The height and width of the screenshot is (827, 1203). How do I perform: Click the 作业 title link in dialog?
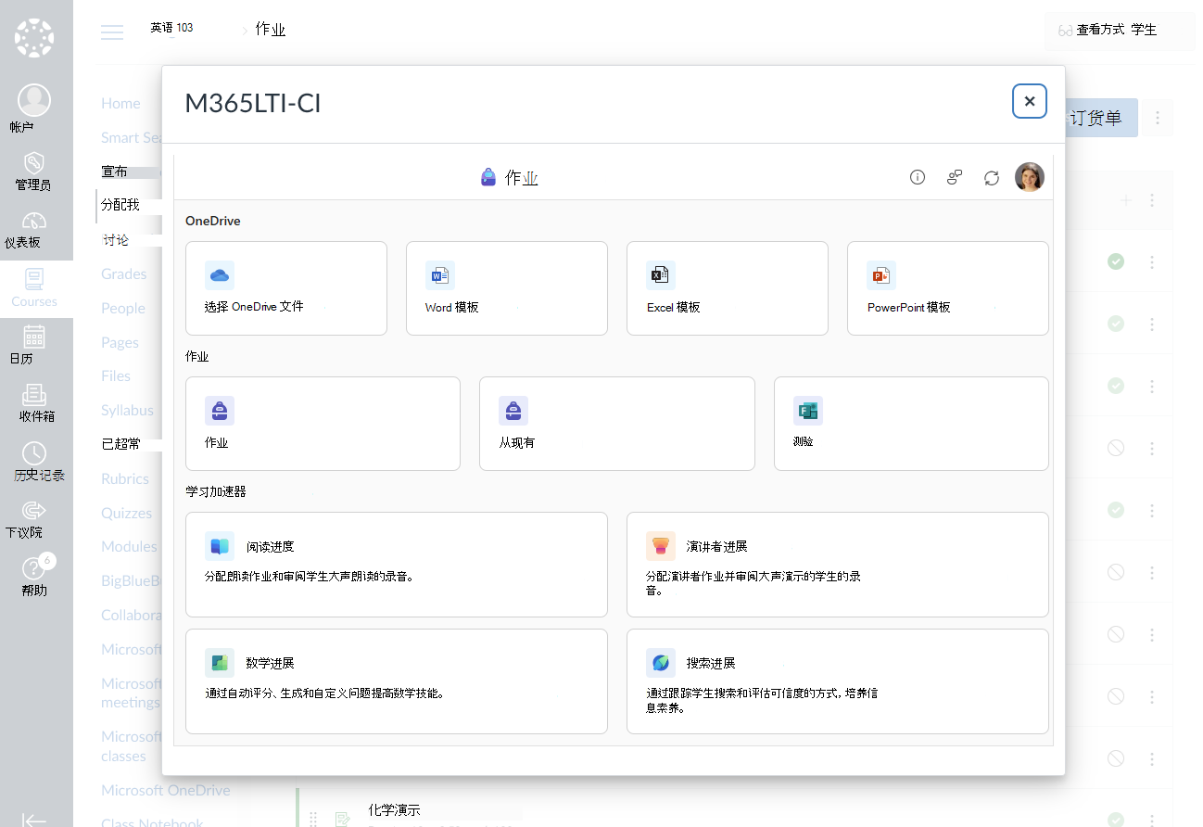(x=522, y=178)
